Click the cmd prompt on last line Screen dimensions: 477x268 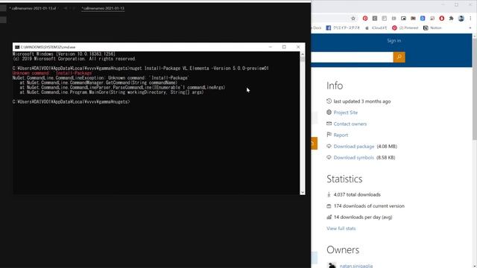click(72, 102)
